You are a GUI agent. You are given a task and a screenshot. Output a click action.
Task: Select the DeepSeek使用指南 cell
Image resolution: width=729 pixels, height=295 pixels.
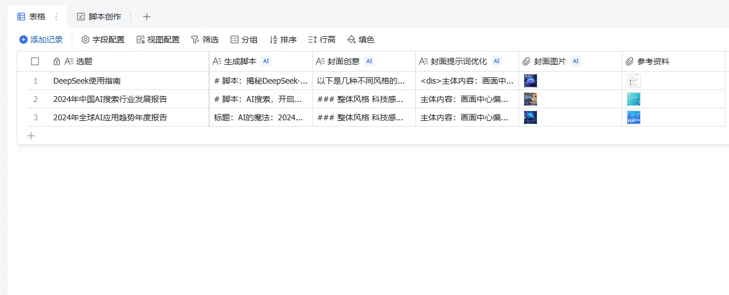click(x=130, y=81)
